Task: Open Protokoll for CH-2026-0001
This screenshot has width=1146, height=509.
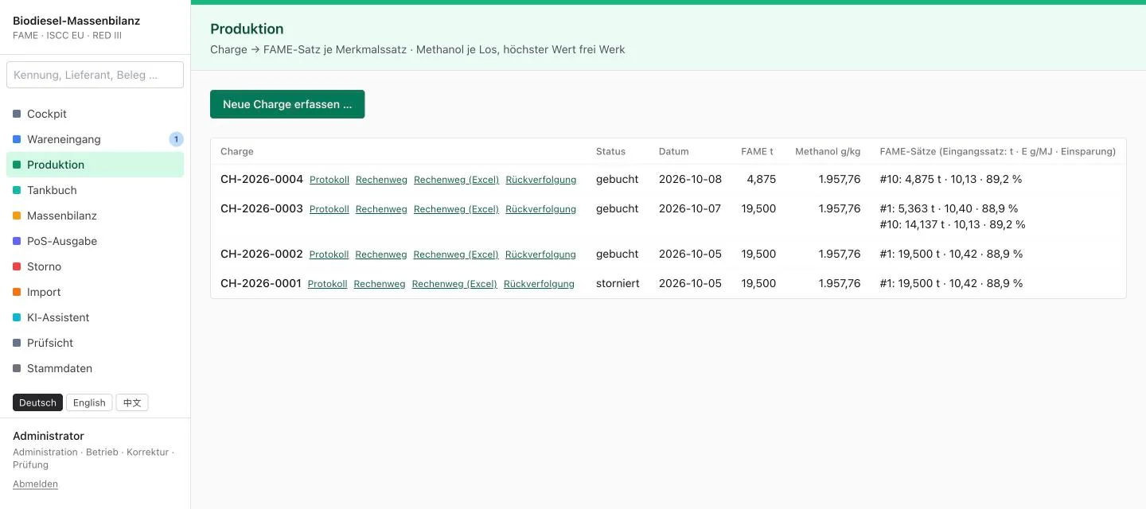Action: coord(328,284)
